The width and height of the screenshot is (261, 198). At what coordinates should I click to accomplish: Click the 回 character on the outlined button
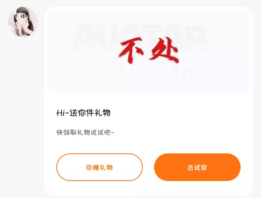pyautogui.click(x=89, y=167)
